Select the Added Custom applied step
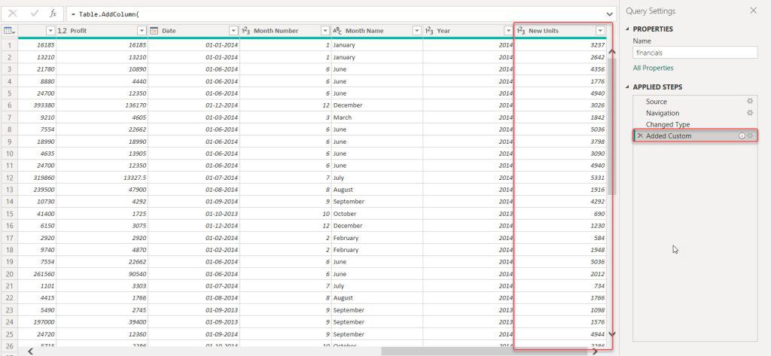The height and width of the screenshot is (356, 771). coord(669,135)
